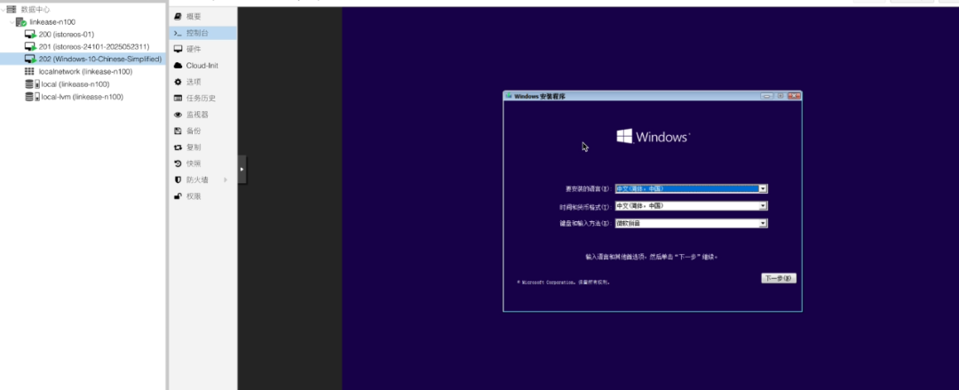Close the Windows 安装程序 window

point(794,96)
